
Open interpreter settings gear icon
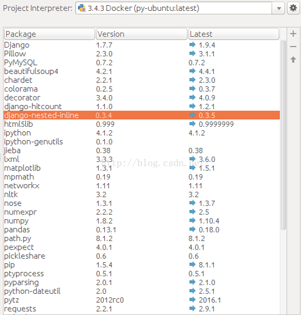click(293, 8)
